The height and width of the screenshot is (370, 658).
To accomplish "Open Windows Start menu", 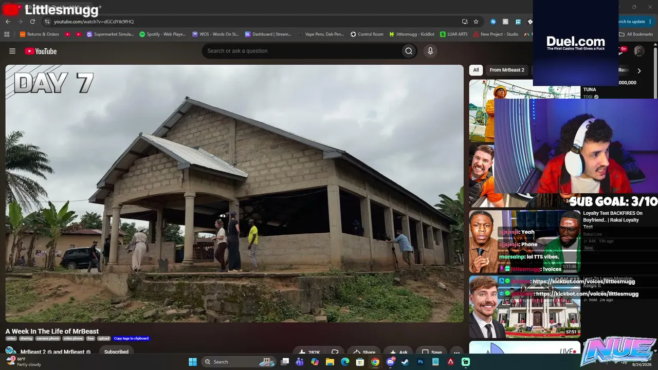I will (193, 362).
